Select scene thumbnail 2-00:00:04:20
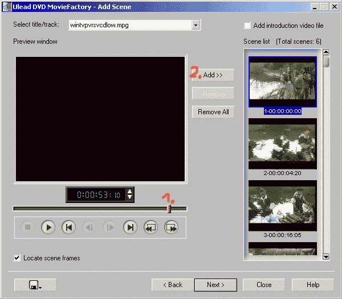342x299 pixels. click(x=283, y=144)
